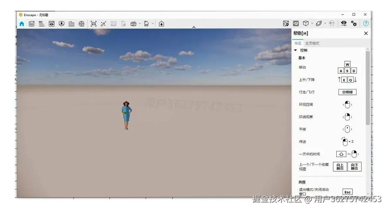
Task: Toggle the minimap map-pin icon
Action: coord(286,23)
